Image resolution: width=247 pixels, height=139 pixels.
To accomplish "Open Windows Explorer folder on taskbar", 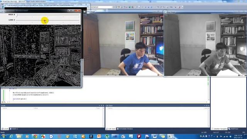I will 19,136.
